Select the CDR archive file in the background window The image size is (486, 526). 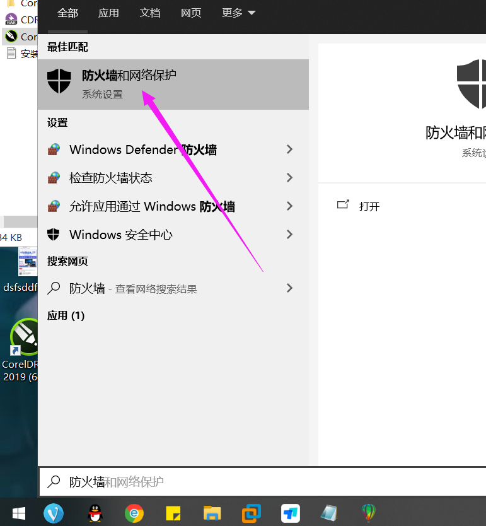pos(21,20)
